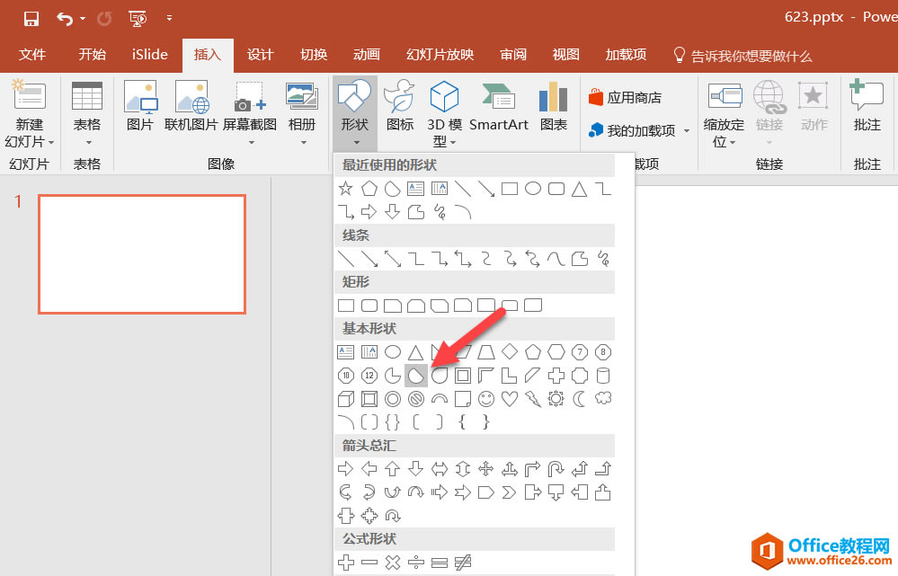
Task: Click the Undo button
Action: point(64,19)
